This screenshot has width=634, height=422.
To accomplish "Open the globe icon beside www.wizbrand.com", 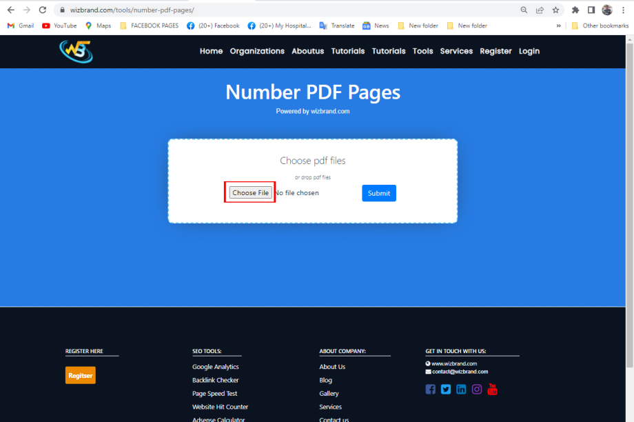I will (x=428, y=363).
